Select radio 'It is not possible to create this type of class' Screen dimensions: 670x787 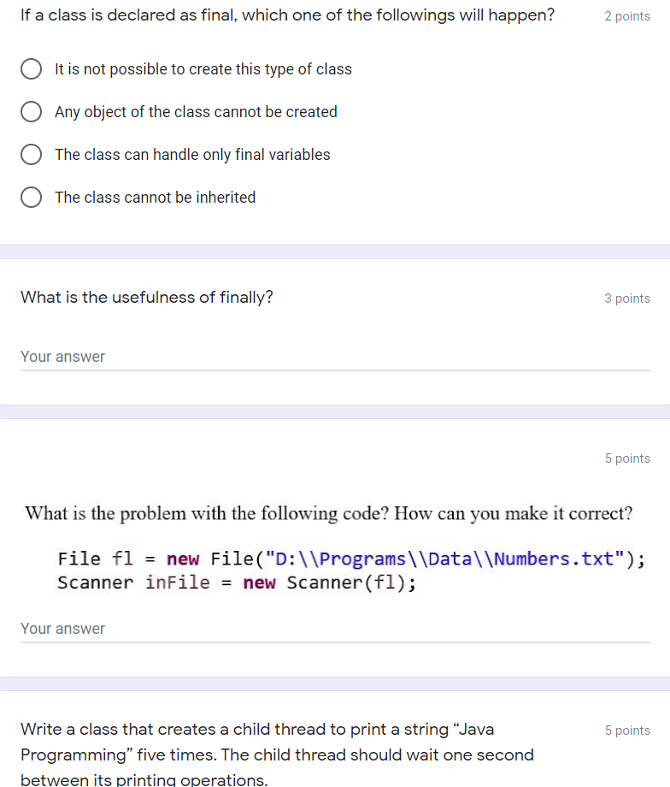(x=31, y=68)
